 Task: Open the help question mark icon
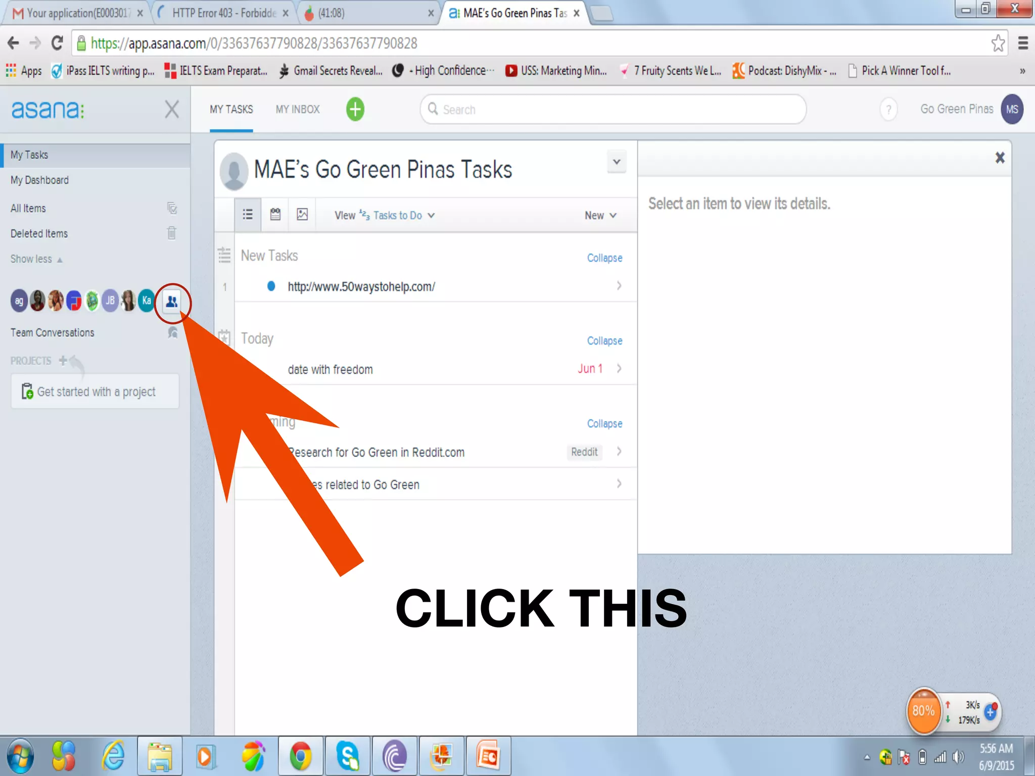(x=888, y=109)
